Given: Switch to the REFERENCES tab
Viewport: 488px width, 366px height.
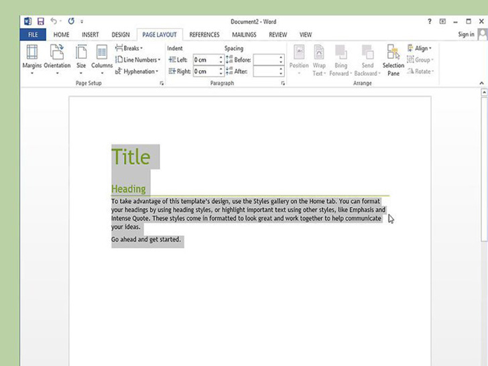Looking at the screenshot, I should [204, 35].
